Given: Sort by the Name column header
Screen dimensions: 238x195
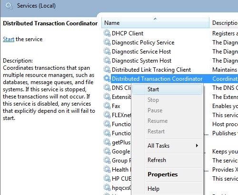Looking at the screenshot, I should tap(155, 23).
